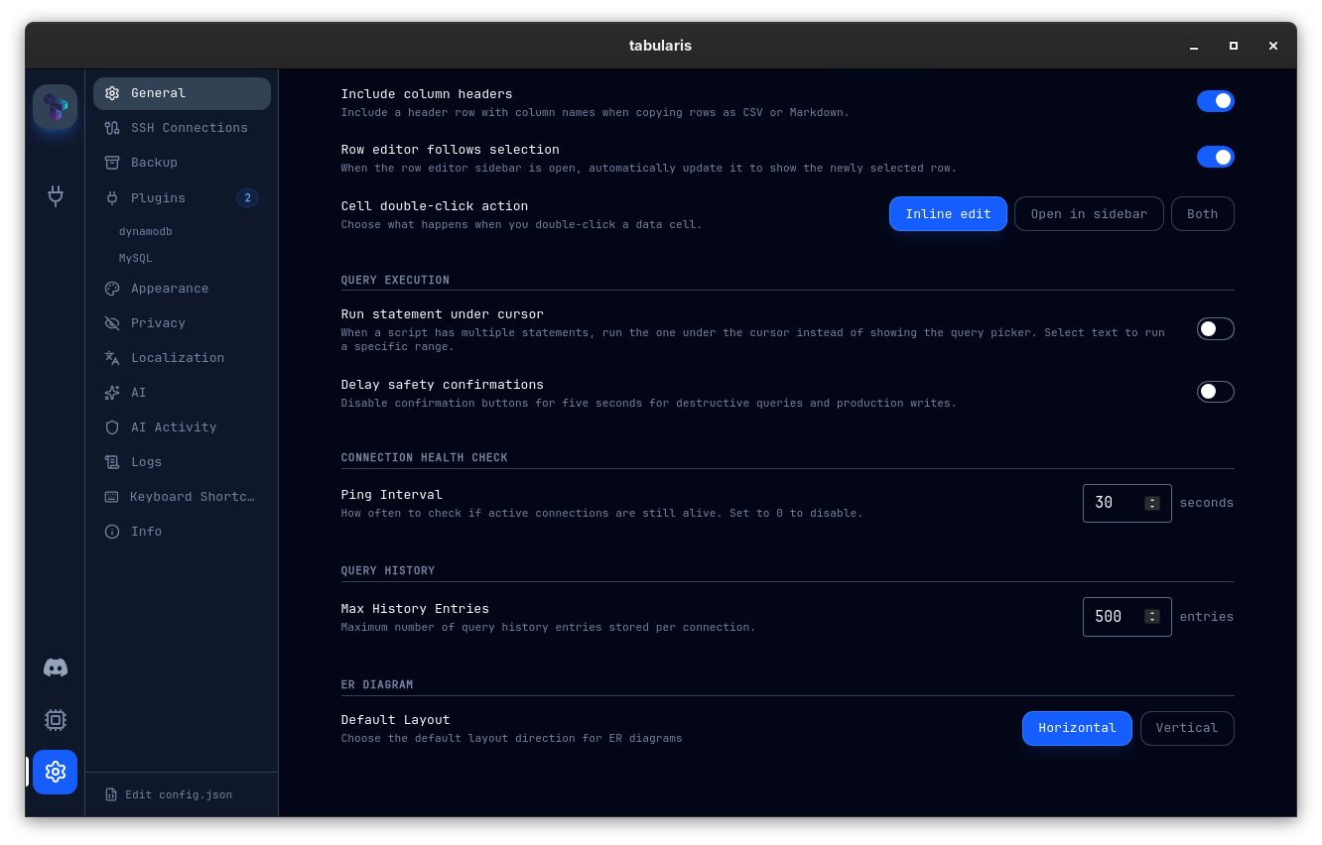Open connections via the plug icon
Image resolution: width=1322 pixels, height=845 pixels.
(x=56, y=195)
